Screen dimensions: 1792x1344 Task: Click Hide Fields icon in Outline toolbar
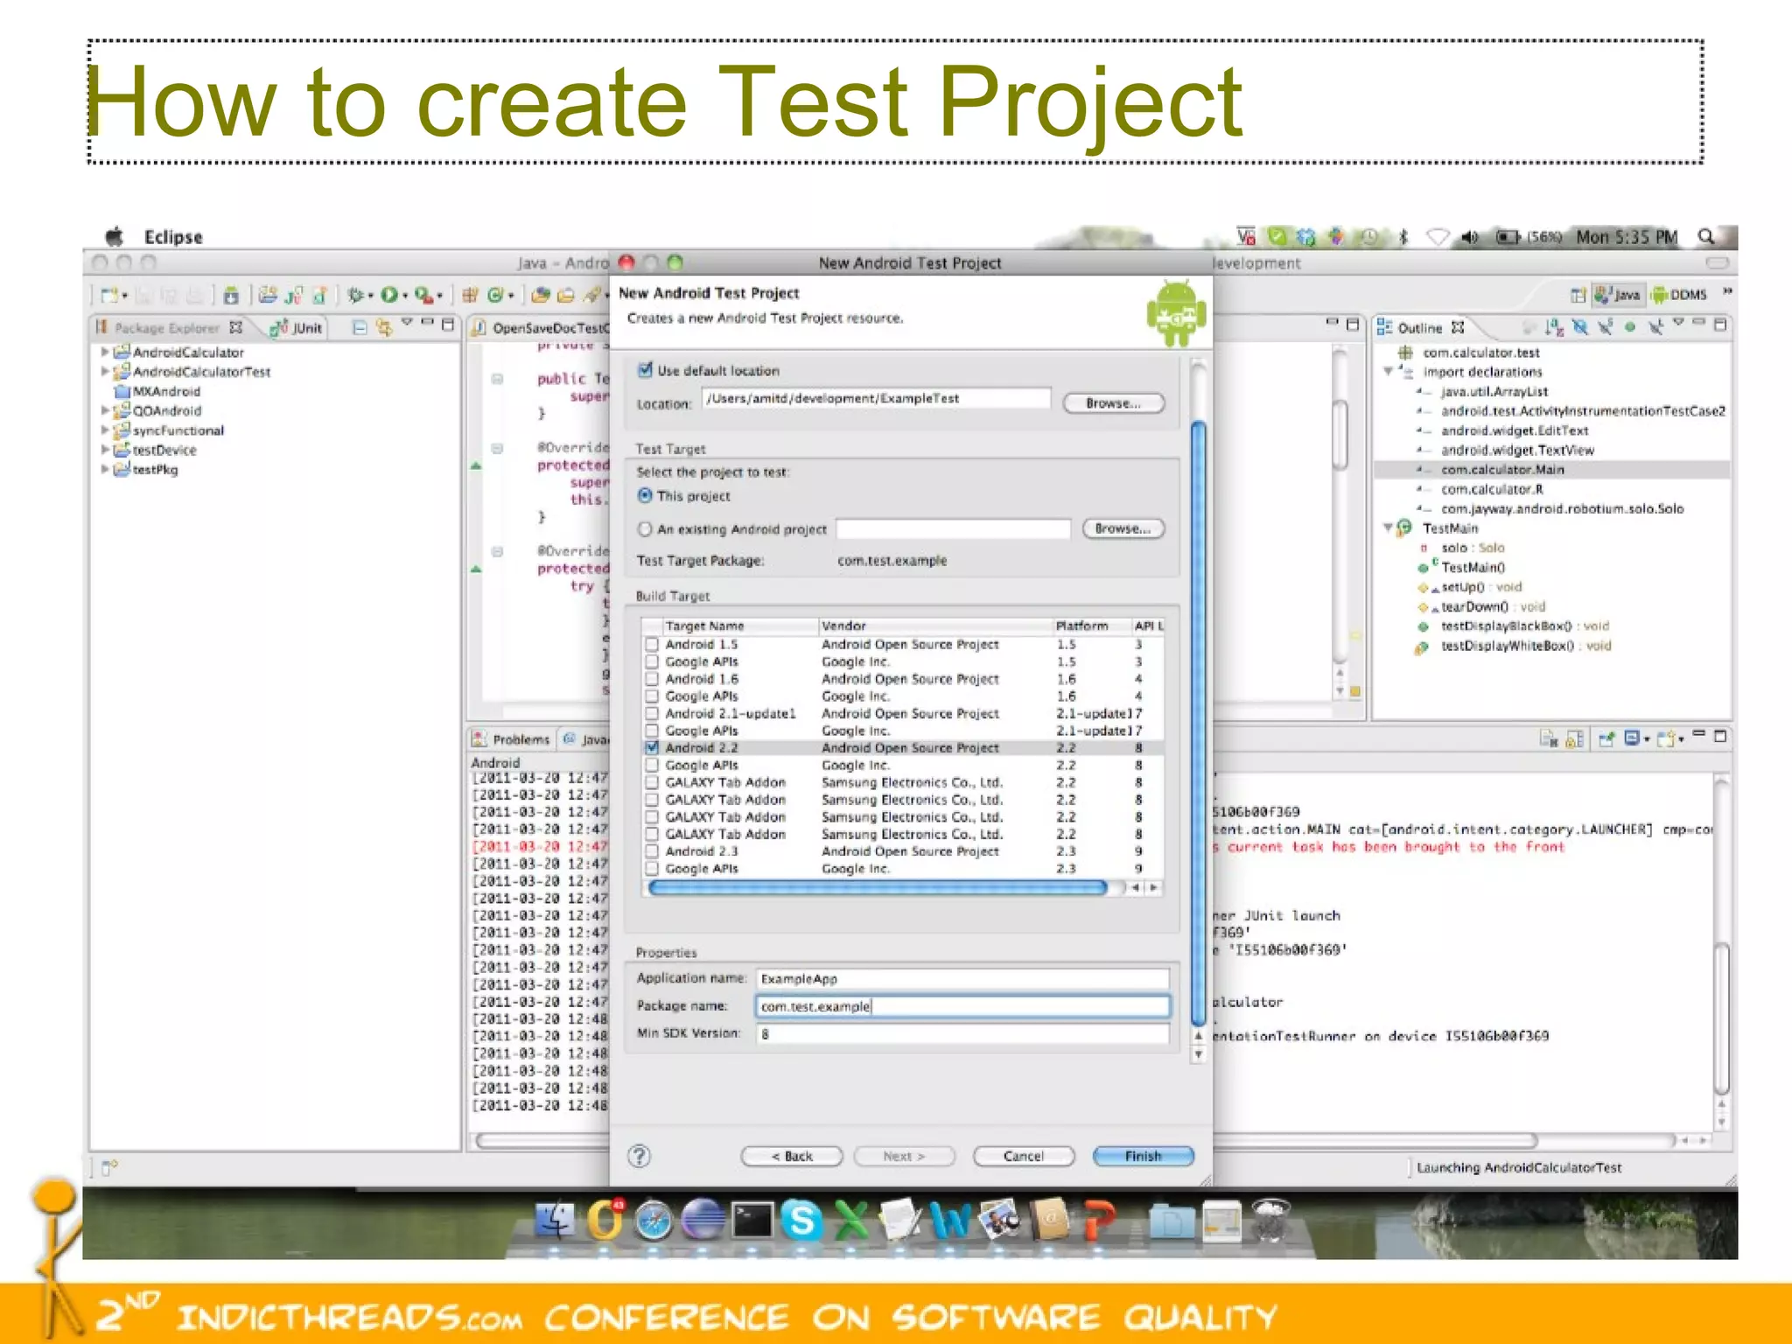(x=1579, y=327)
